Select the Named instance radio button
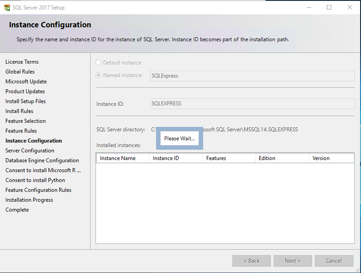This screenshot has width=361, height=273. (x=98, y=75)
